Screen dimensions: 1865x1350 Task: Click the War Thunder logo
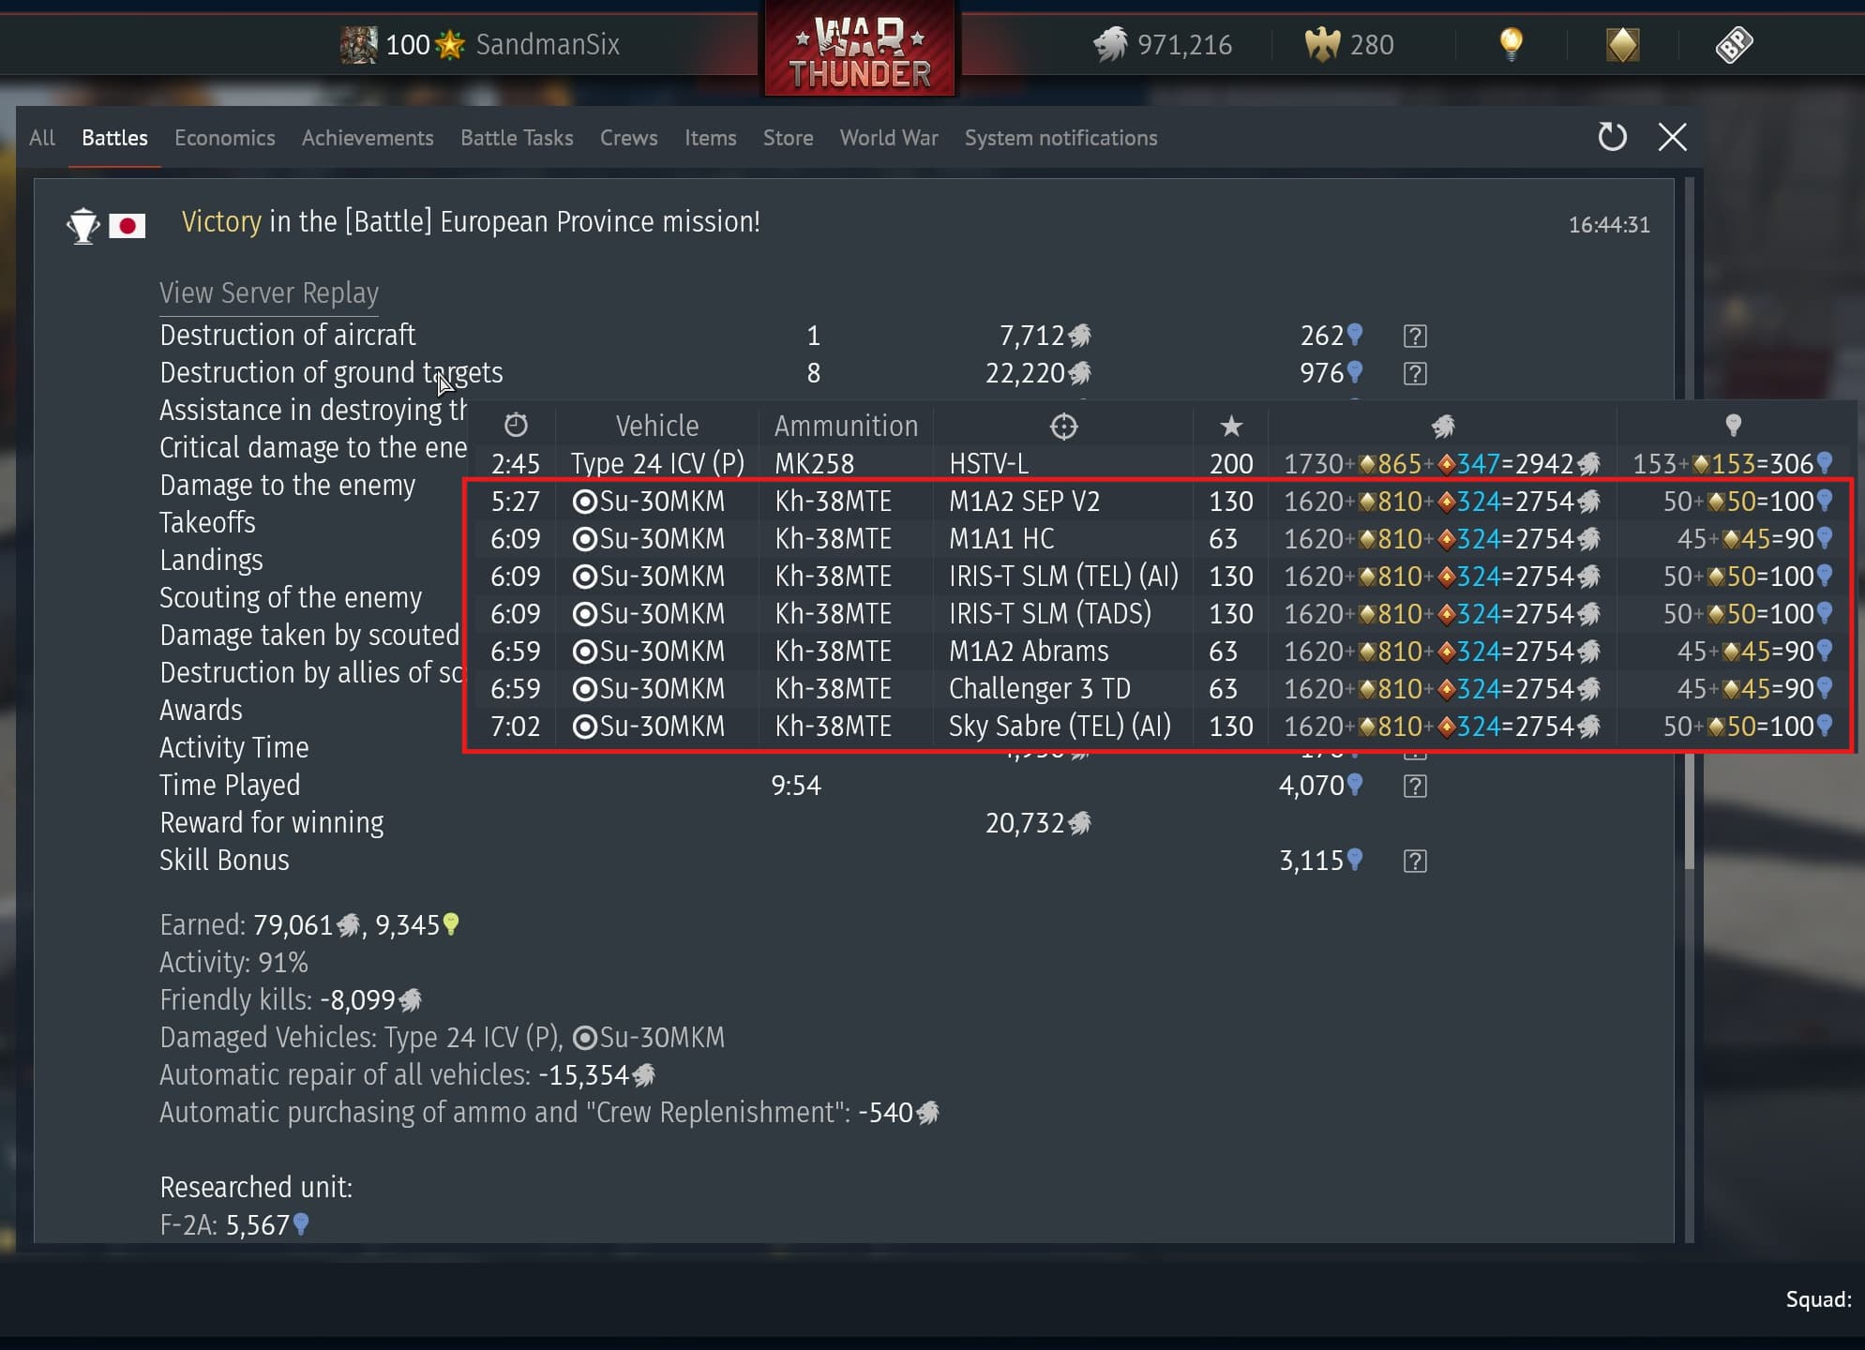tap(860, 49)
